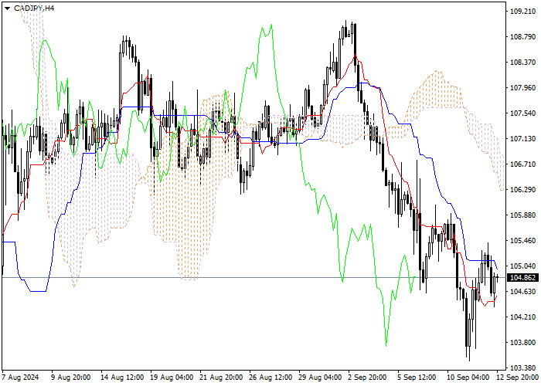The image size is (541, 386).
Task: Click the 108.790 price axis label
Action: point(522,37)
